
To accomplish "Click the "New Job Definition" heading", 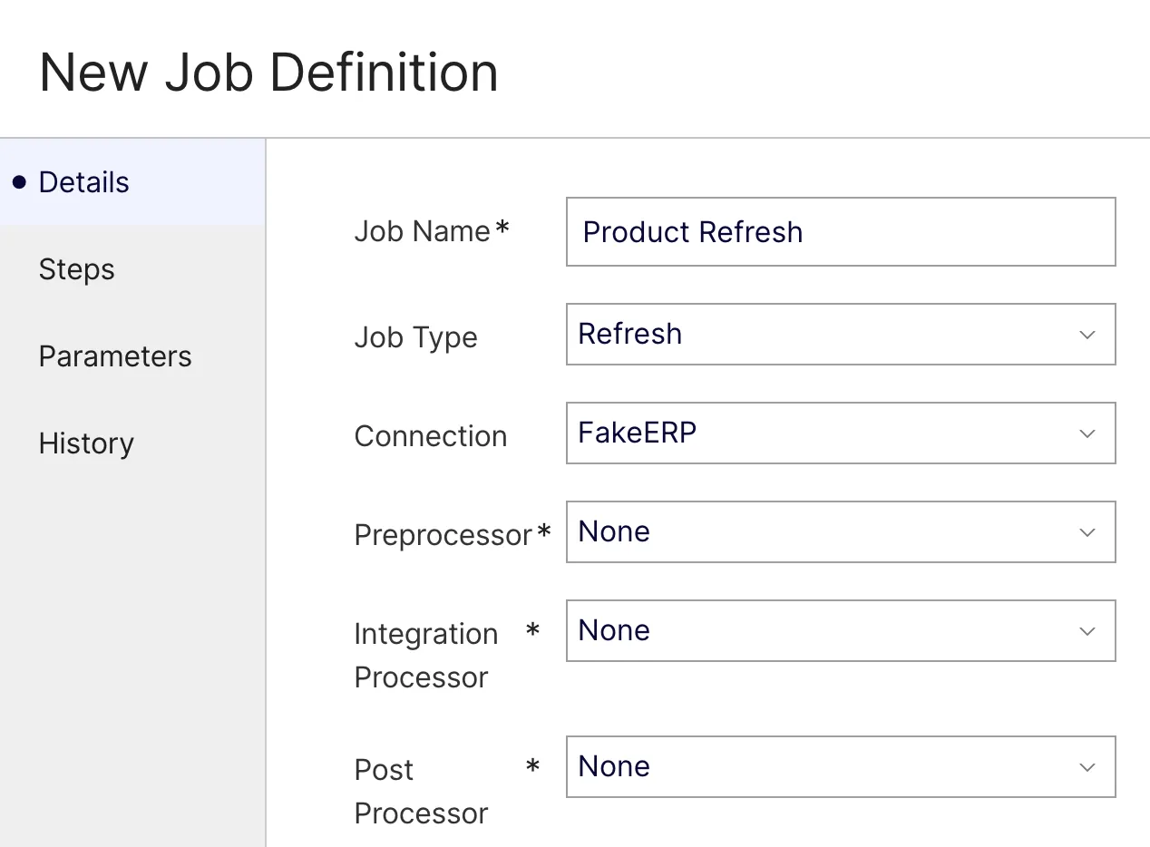I will [269, 73].
